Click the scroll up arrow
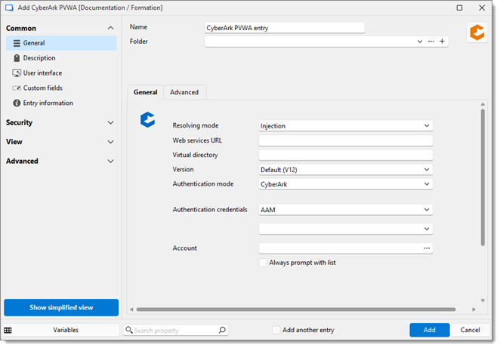This screenshot has height=348, width=500. click(x=483, y=104)
